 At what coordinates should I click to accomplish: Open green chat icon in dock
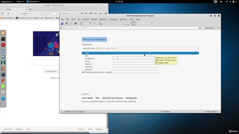tap(3, 86)
